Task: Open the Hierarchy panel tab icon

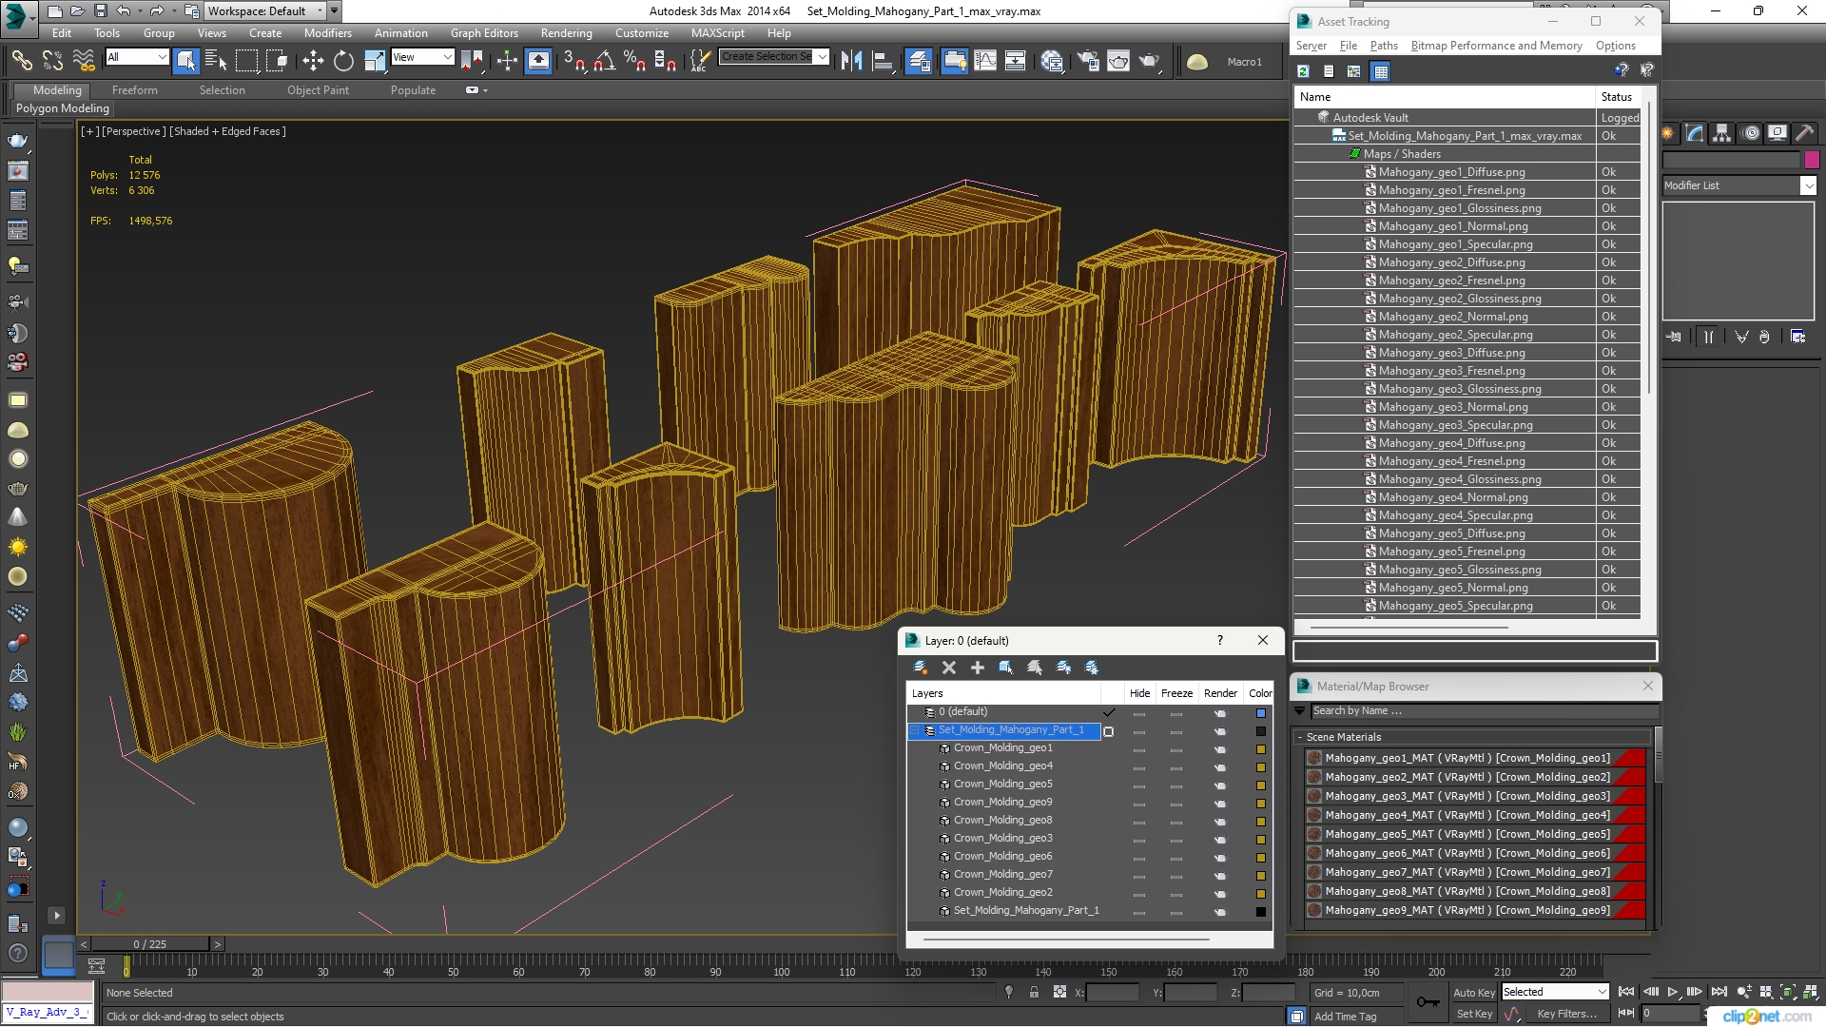Action: pyautogui.click(x=1722, y=133)
